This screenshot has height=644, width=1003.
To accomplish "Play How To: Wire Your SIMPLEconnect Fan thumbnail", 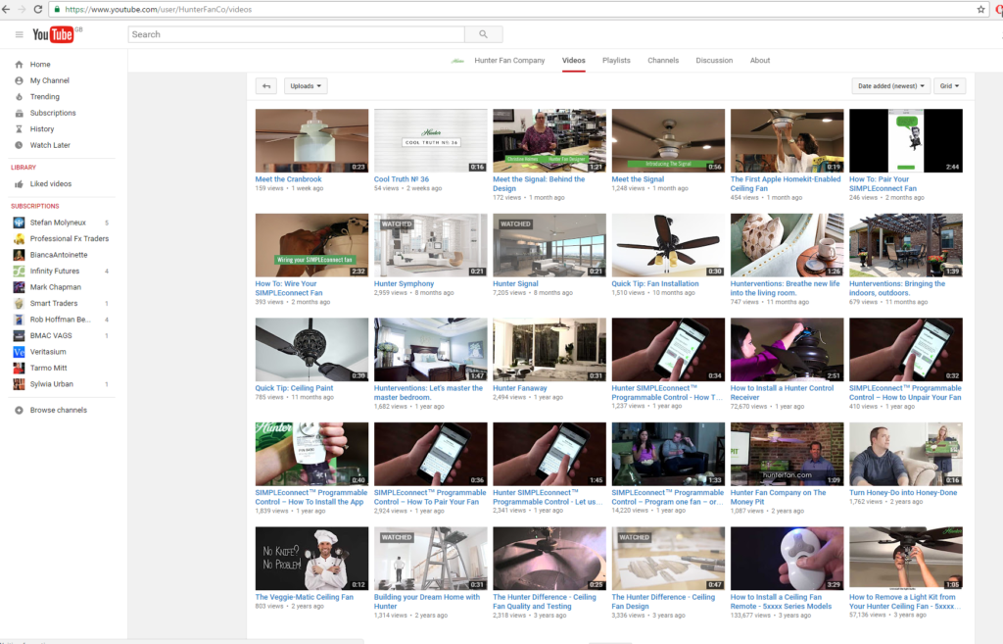I will [x=311, y=245].
